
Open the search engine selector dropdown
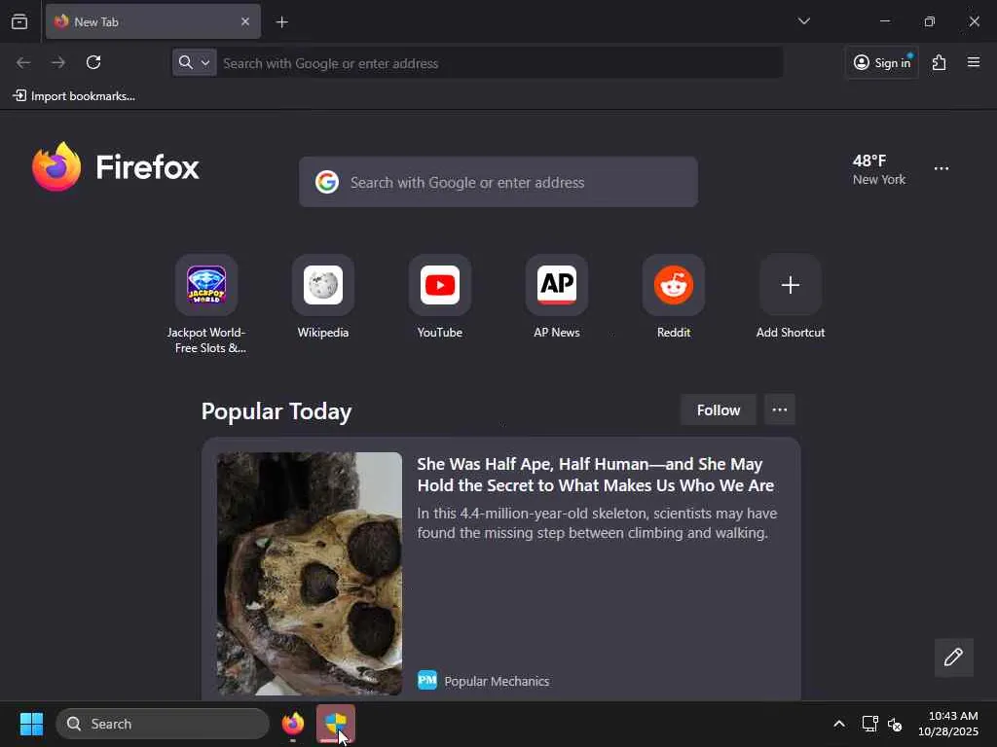pos(195,62)
